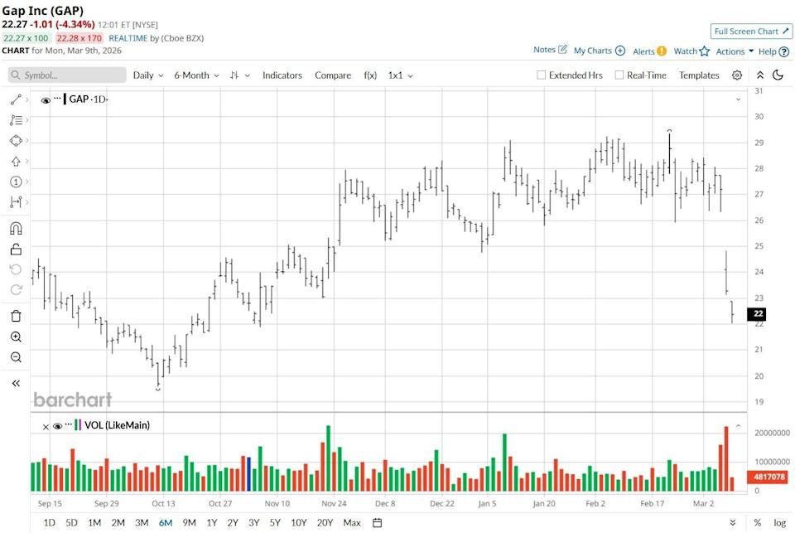This screenshot has width=795, height=533.
Task: Expand the 6-Month period dropdown
Action: click(196, 75)
